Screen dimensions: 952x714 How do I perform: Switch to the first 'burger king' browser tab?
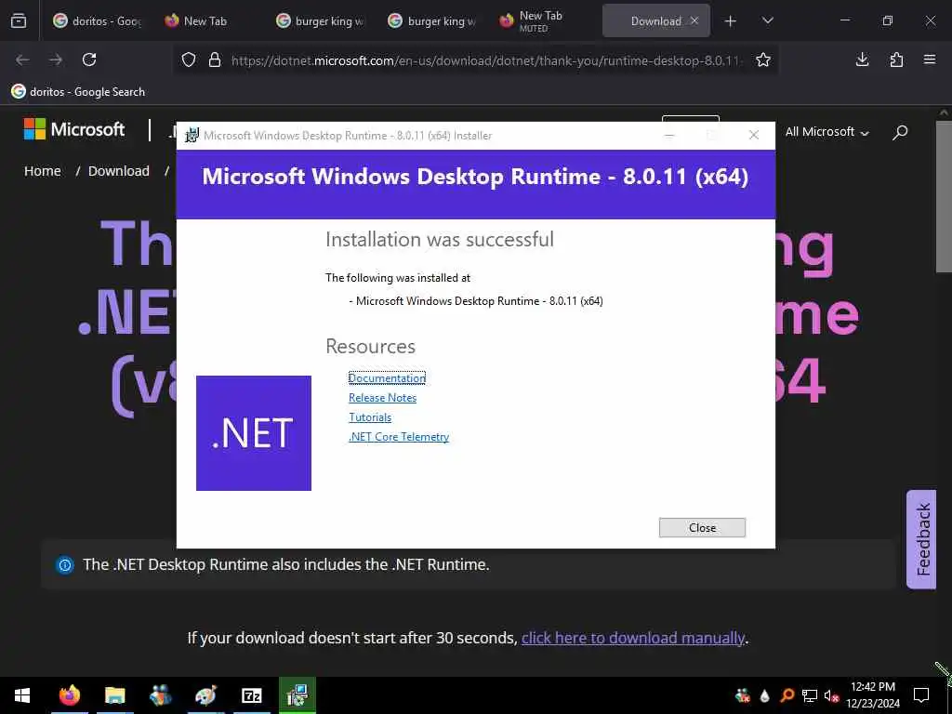point(322,20)
